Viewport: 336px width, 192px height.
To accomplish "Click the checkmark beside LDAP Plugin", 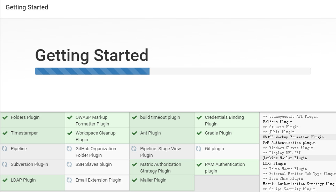I will 5,180.
